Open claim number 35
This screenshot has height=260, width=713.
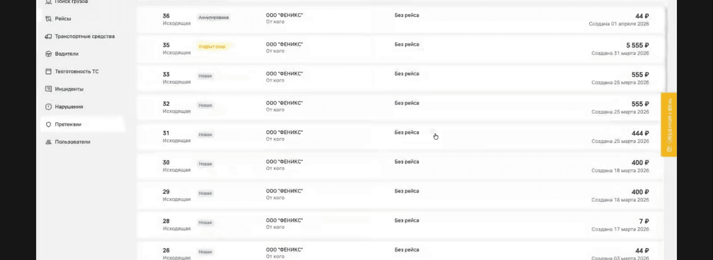[166, 45]
